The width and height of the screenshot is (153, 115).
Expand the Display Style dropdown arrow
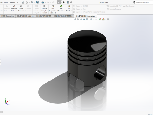[x=93, y=19]
